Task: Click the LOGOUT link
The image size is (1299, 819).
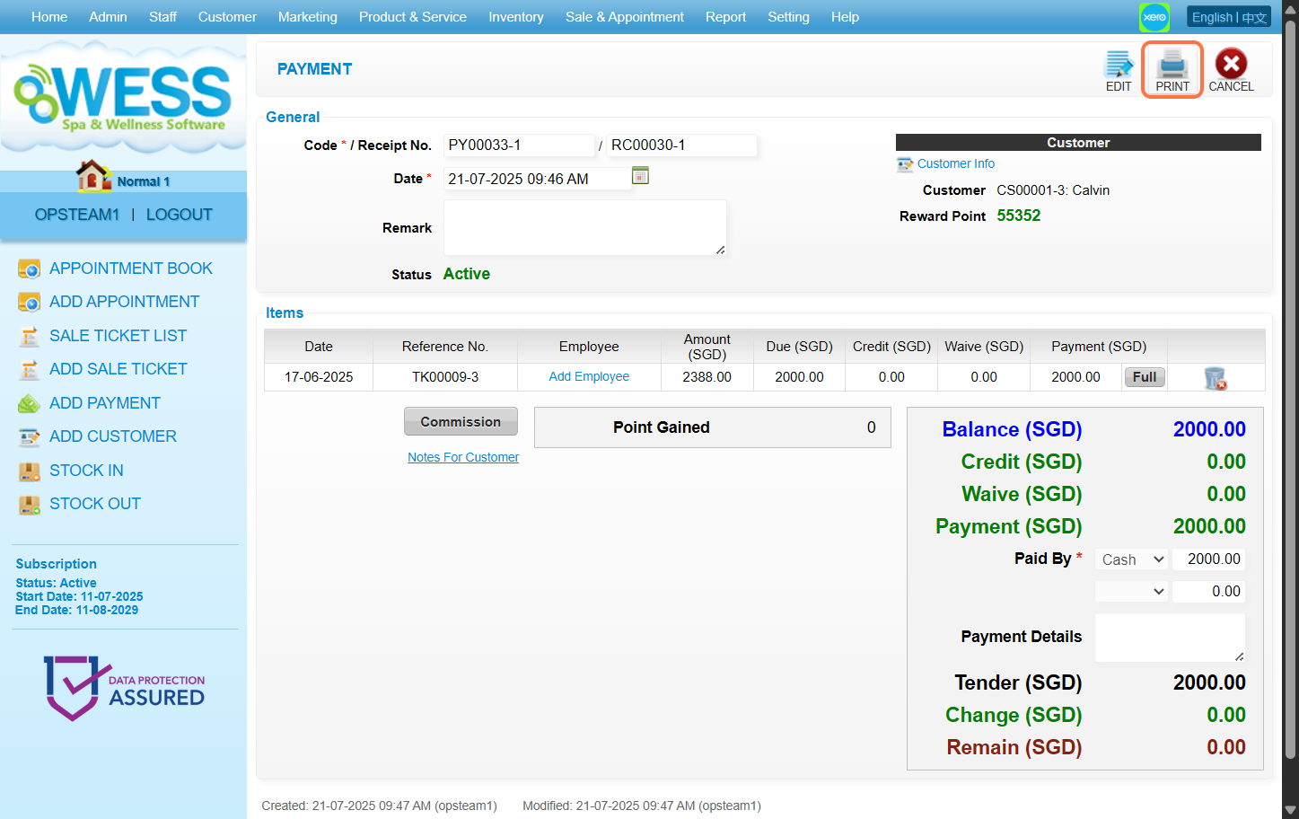Action: (180, 215)
